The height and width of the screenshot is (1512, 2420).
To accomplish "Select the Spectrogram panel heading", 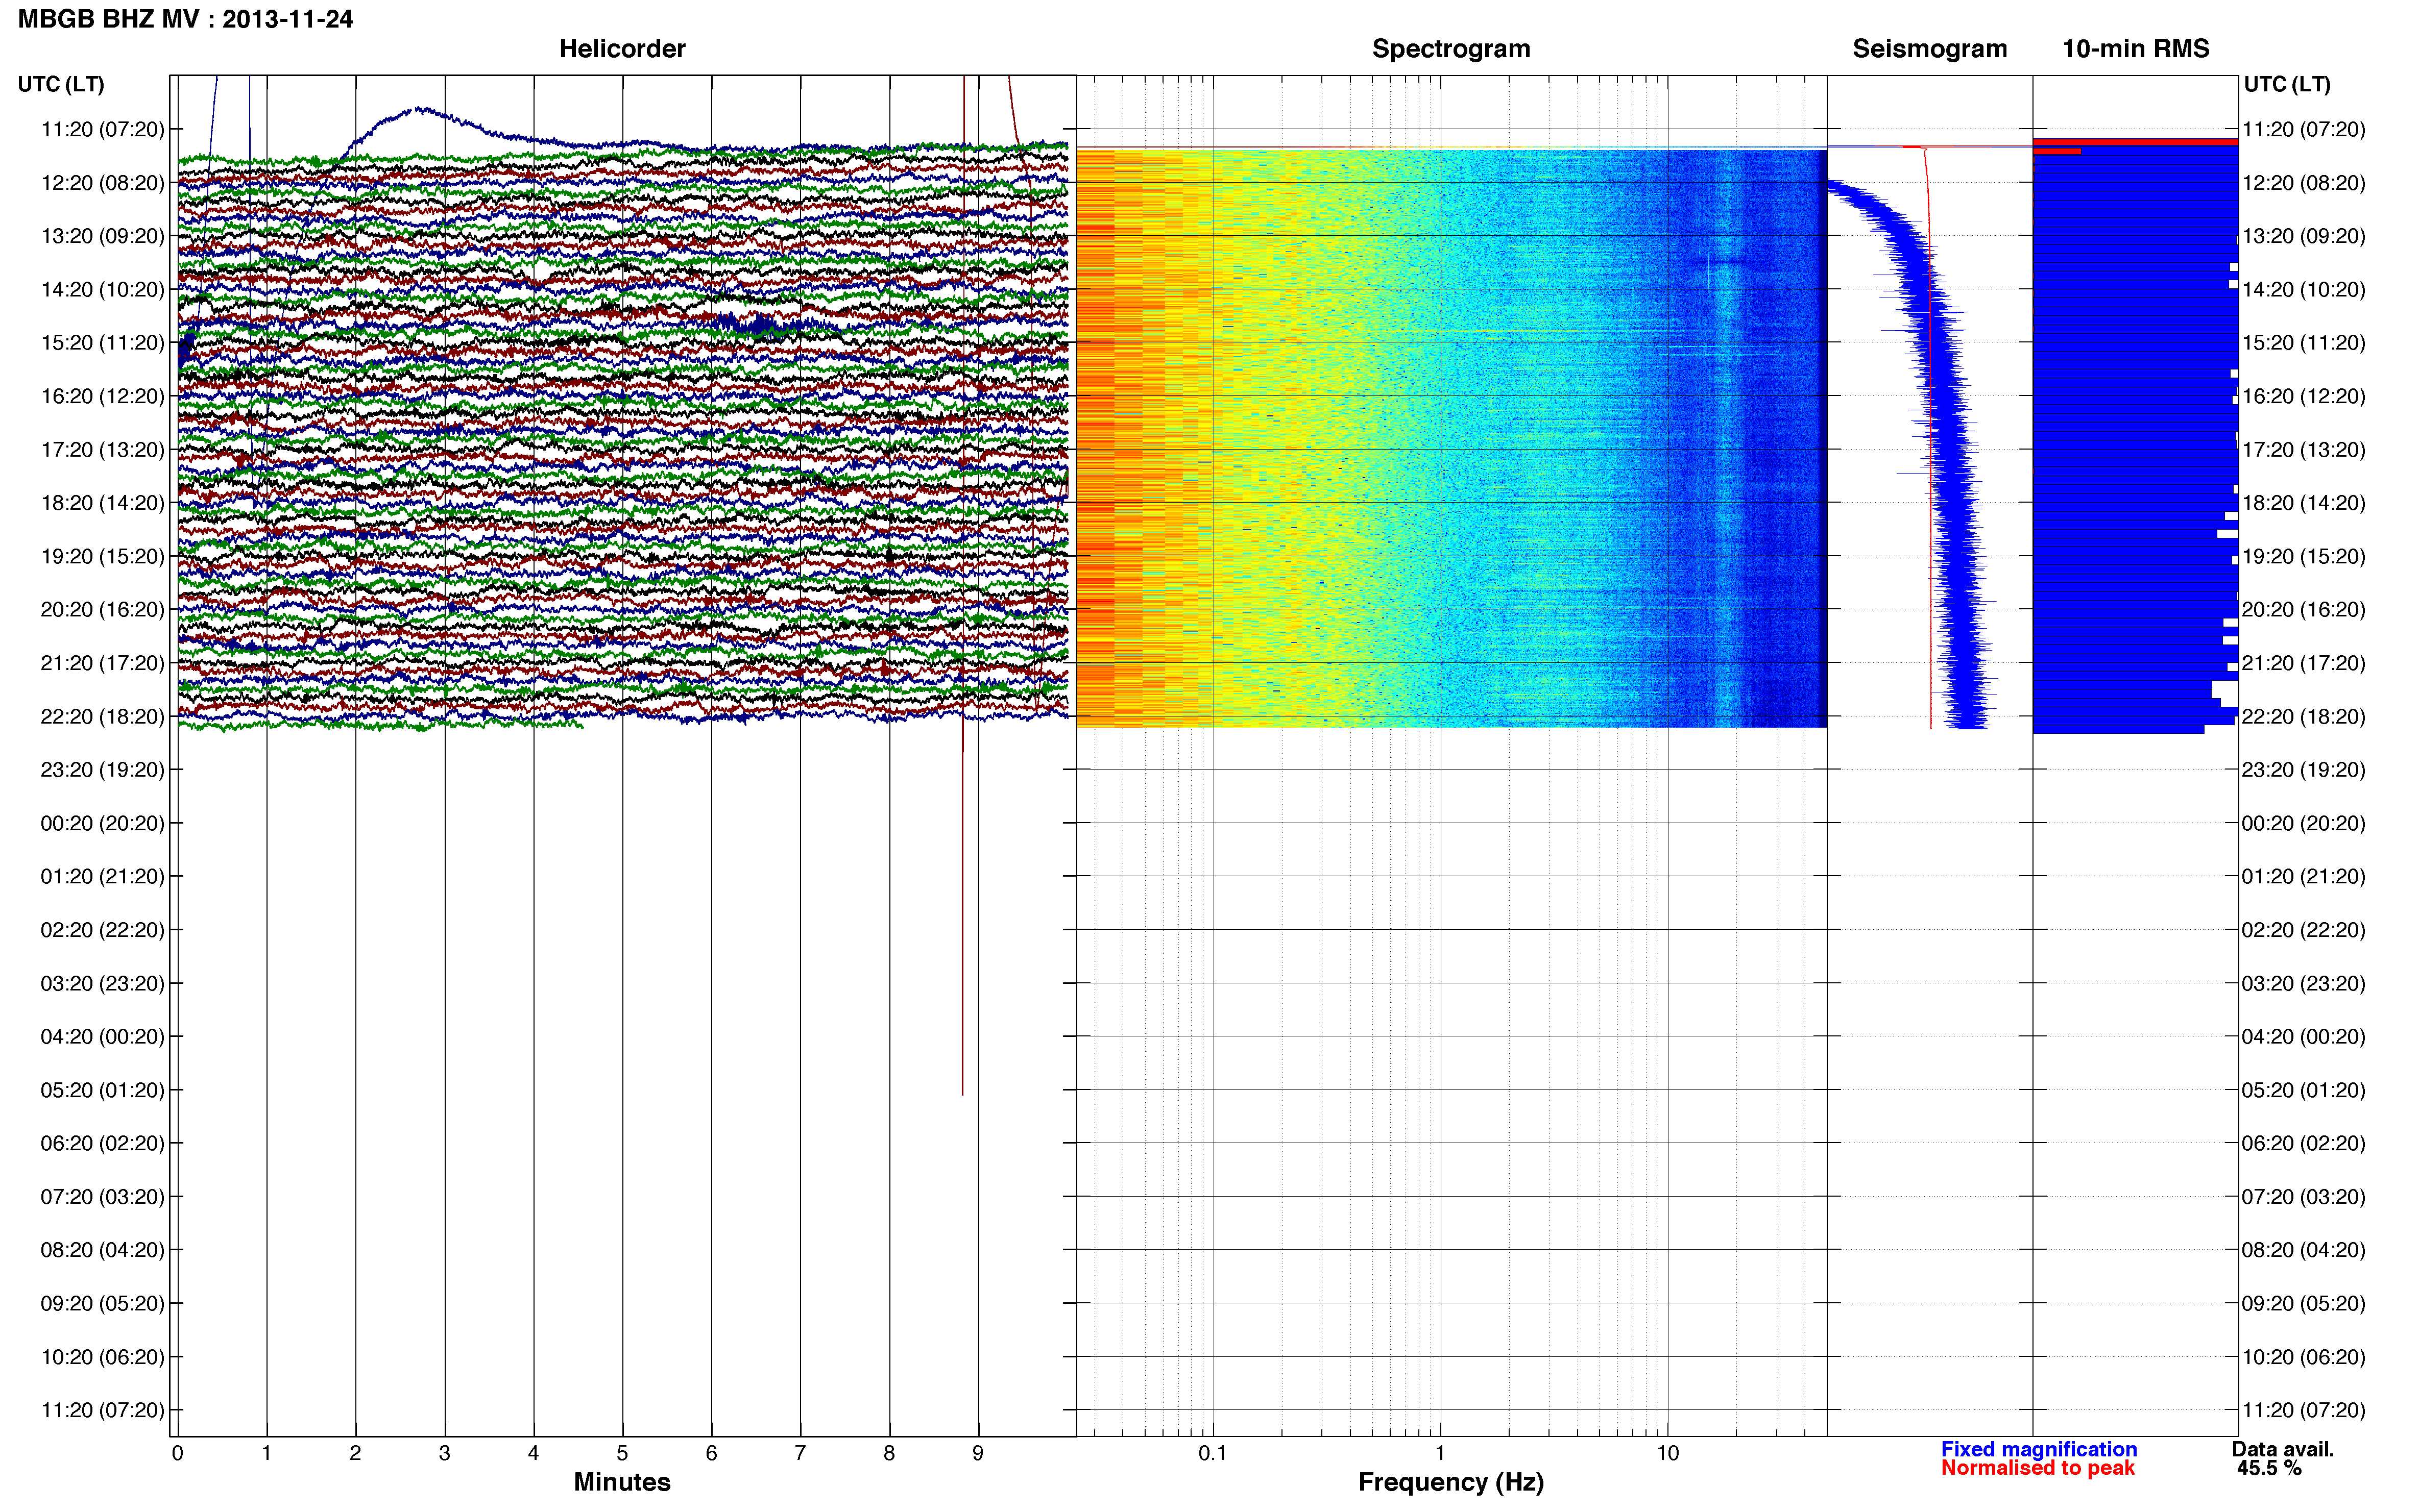I will pos(1450,49).
